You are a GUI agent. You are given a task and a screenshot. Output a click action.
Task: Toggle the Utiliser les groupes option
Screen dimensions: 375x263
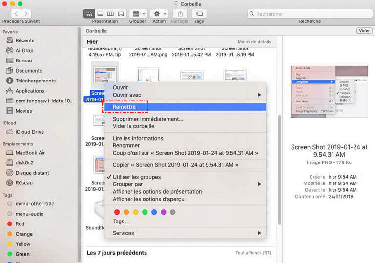(136, 177)
